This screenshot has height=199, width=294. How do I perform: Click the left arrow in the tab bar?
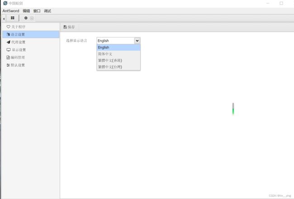pos(4,19)
